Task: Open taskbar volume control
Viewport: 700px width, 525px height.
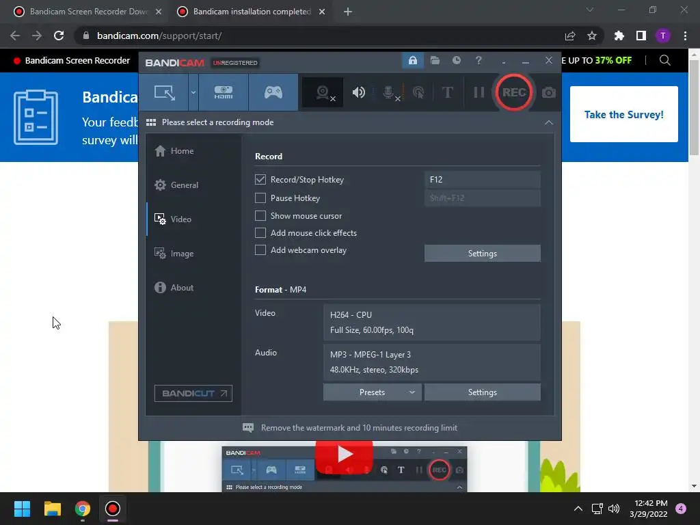Action: [x=615, y=509]
